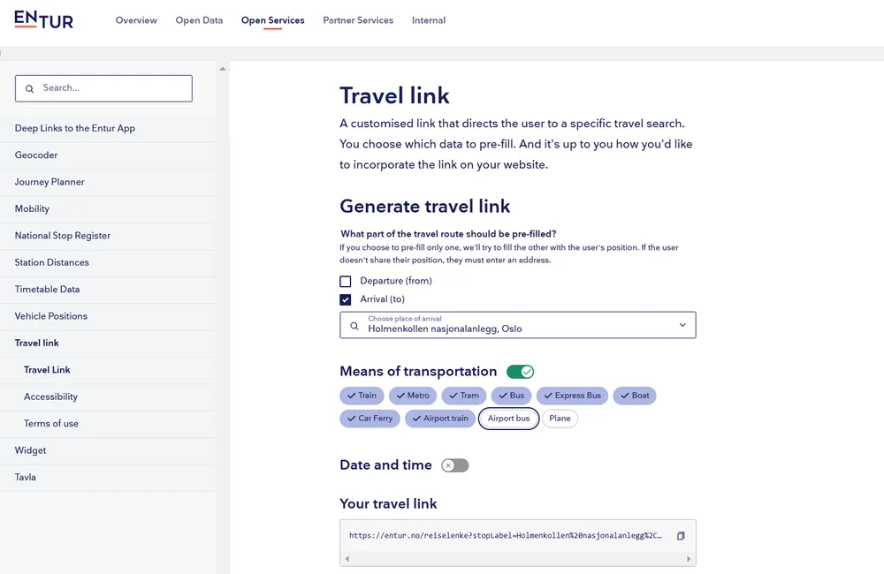This screenshot has width=884, height=574.
Task: Deselect the Train transport chip
Action: (x=362, y=396)
